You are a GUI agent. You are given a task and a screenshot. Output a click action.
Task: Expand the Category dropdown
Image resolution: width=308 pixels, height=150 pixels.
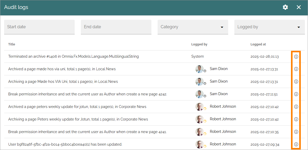click(193, 27)
